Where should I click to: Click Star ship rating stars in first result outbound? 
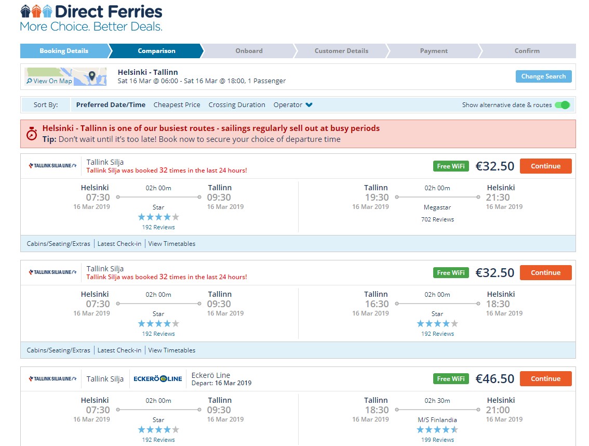pyautogui.click(x=158, y=217)
